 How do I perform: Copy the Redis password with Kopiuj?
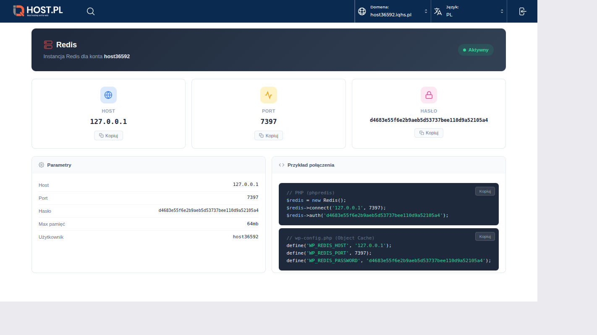click(429, 133)
